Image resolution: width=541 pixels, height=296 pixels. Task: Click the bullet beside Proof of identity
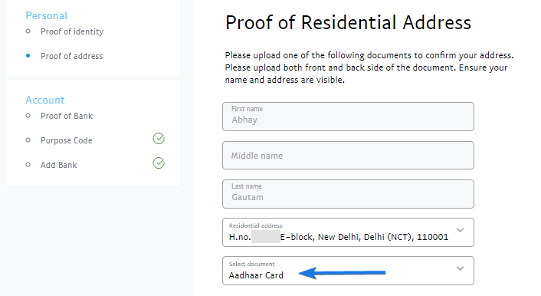[x=28, y=31]
